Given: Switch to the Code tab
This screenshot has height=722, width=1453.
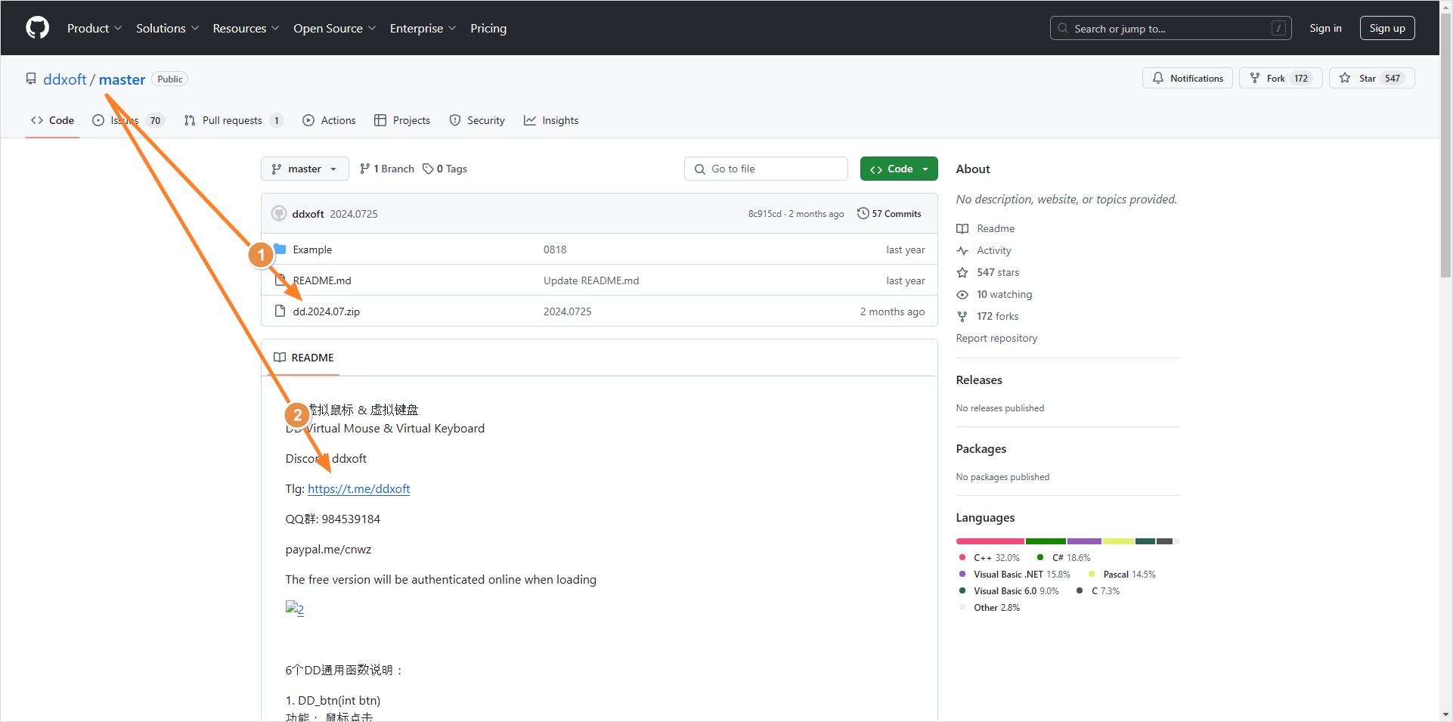Looking at the screenshot, I should coord(52,120).
